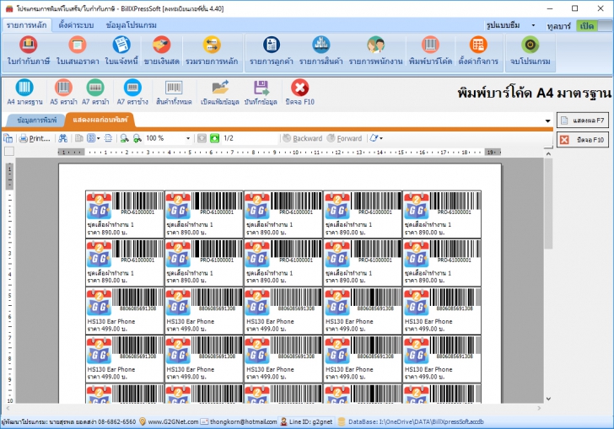Open รายการสินค้า product list
Screen dimensions: 614x429
[320, 50]
